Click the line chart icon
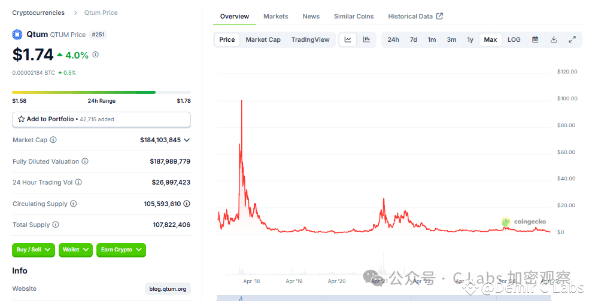The image size is (589, 301). pos(348,40)
